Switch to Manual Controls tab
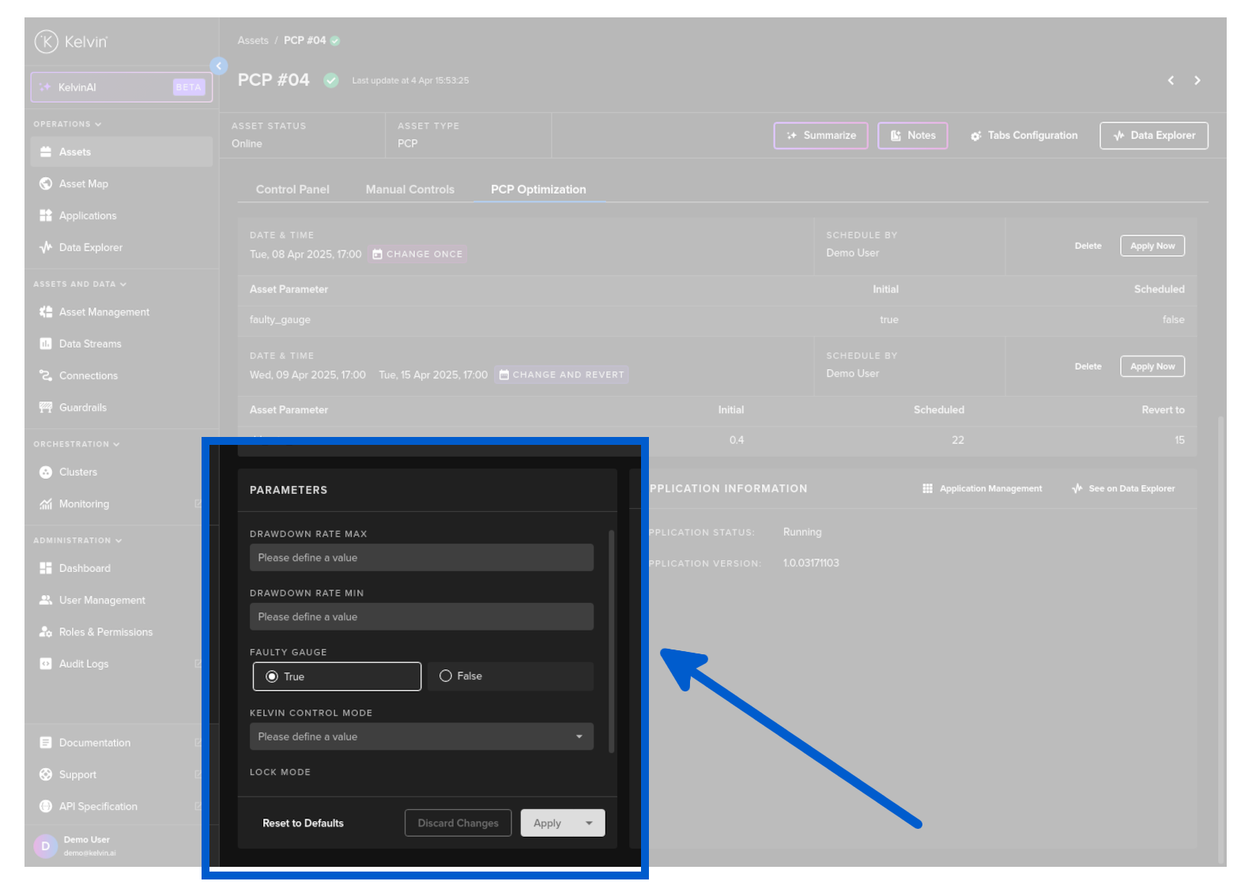This screenshot has height=885, width=1252. [409, 190]
